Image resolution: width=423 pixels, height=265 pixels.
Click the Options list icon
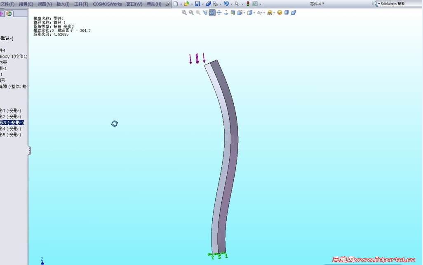tap(255, 4)
